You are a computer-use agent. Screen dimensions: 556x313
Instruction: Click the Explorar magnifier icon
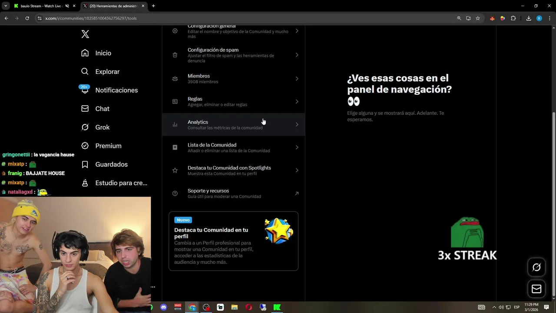point(85,72)
